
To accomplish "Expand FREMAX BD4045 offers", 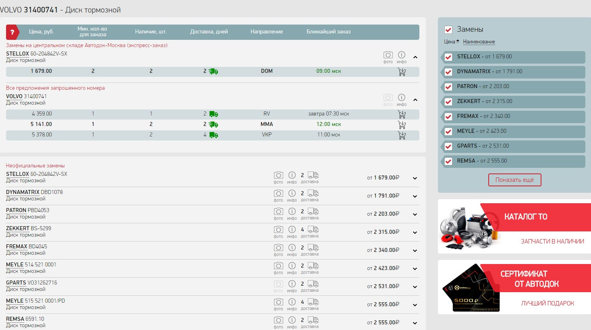I will pos(415,251).
